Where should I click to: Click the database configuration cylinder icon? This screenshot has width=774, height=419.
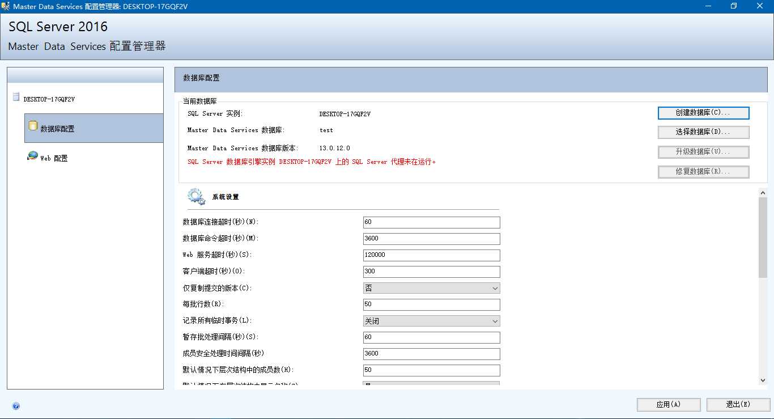tap(33, 126)
